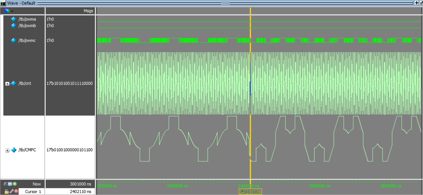Click the Msgs column header
Viewport: 423px width, 195px height.
[x=88, y=11]
